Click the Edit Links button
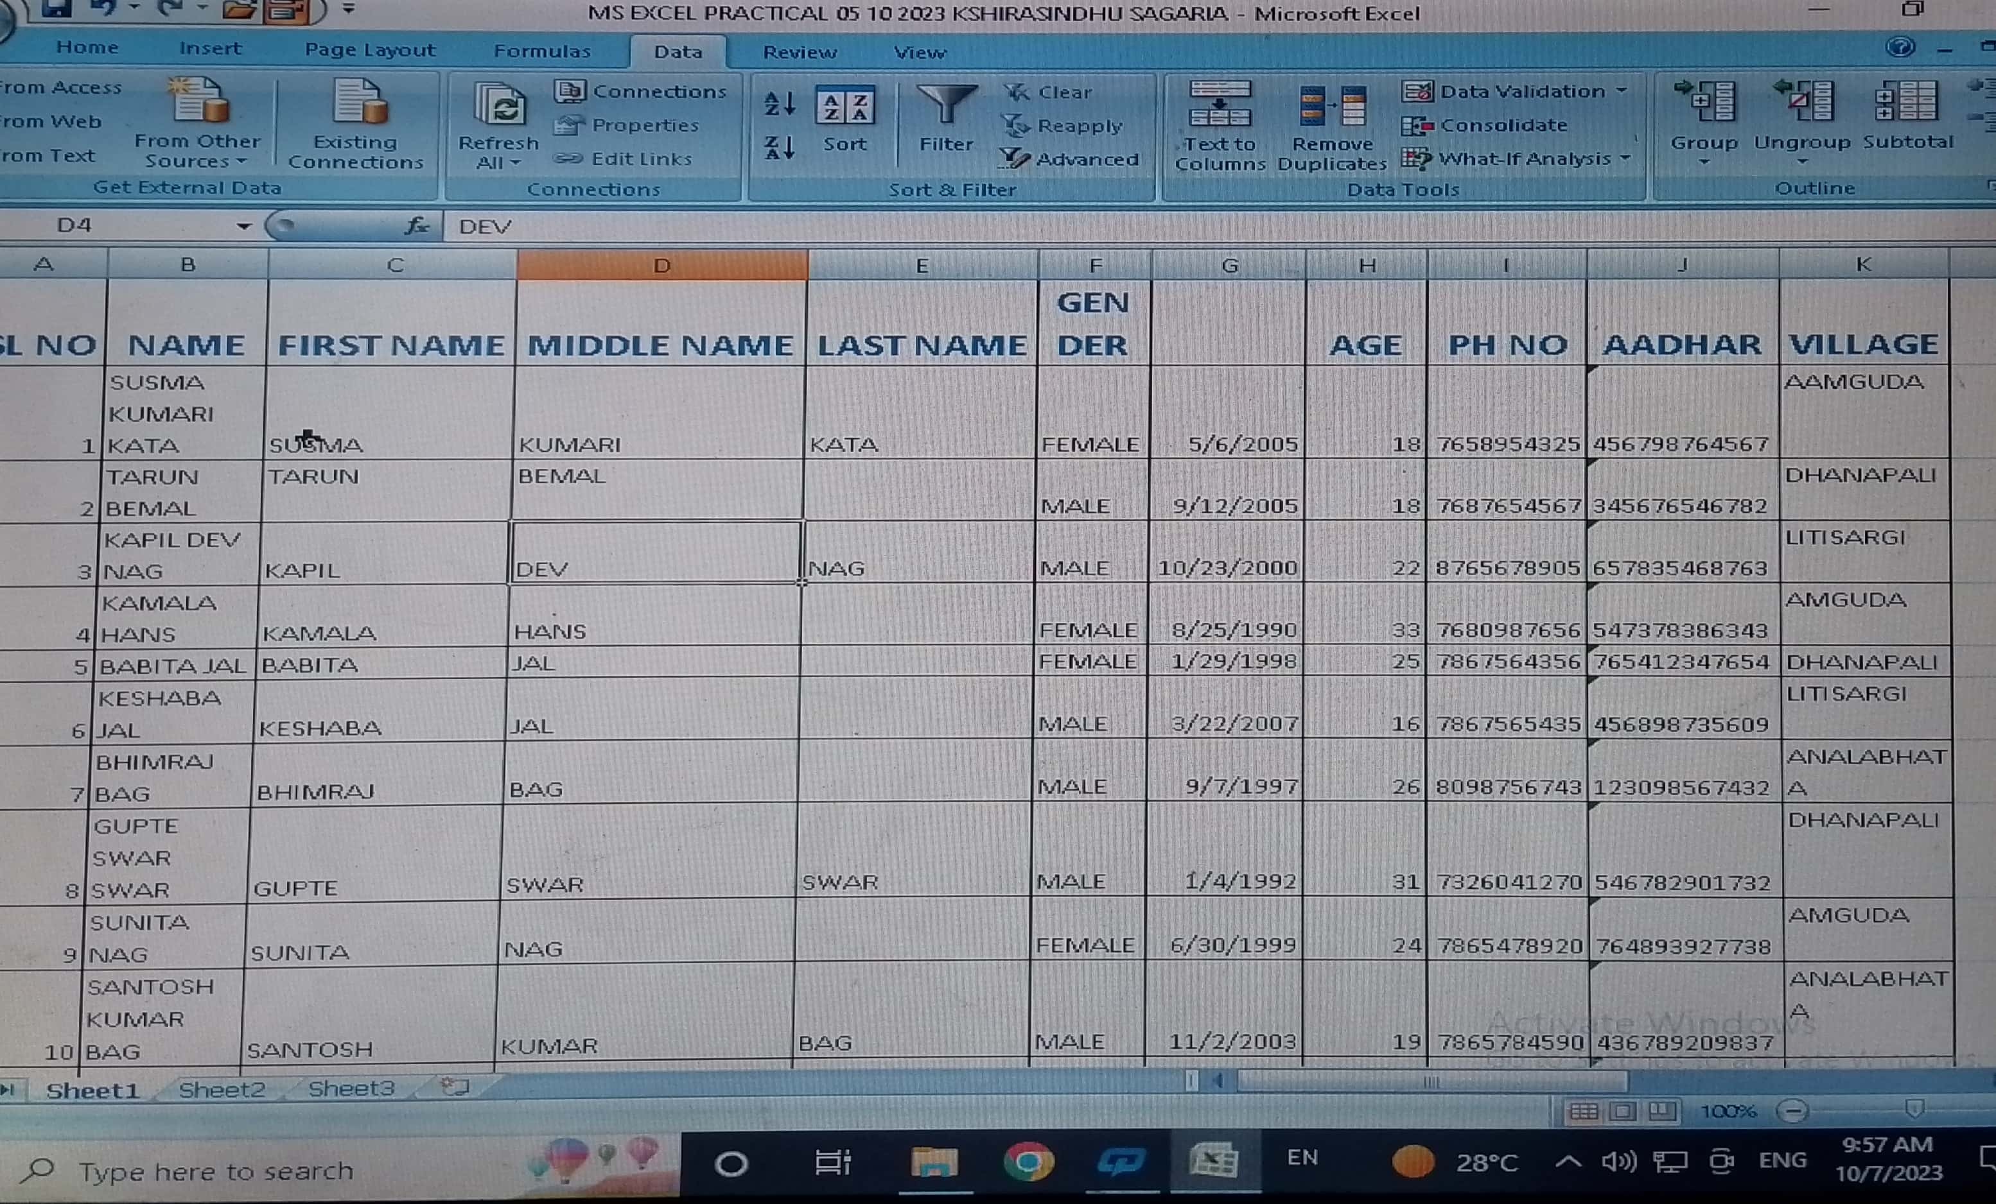This screenshot has width=1996, height=1204. click(x=624, y=159)
